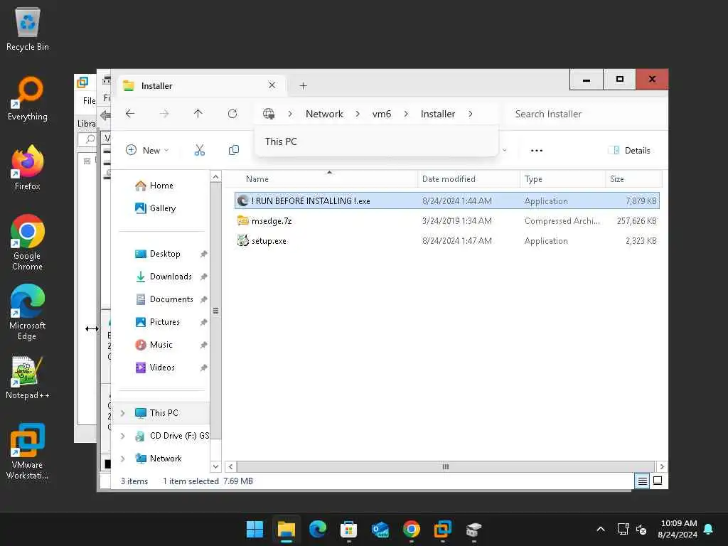Open notifications bell in system tray
This screenshot has width=728, height=546.
pos(709,529)
